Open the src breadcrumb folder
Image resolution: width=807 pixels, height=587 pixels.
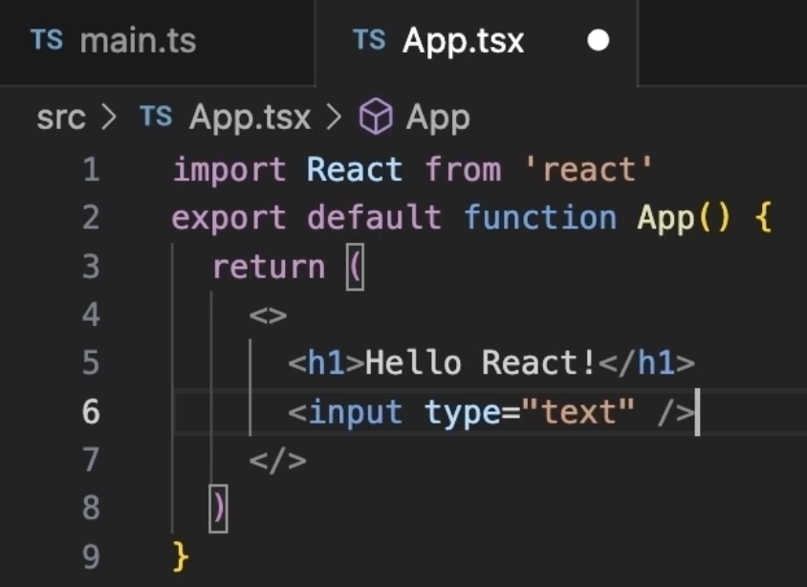coord(61,118)
